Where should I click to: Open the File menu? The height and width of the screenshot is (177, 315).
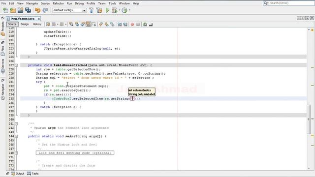(x=3, y=3)
